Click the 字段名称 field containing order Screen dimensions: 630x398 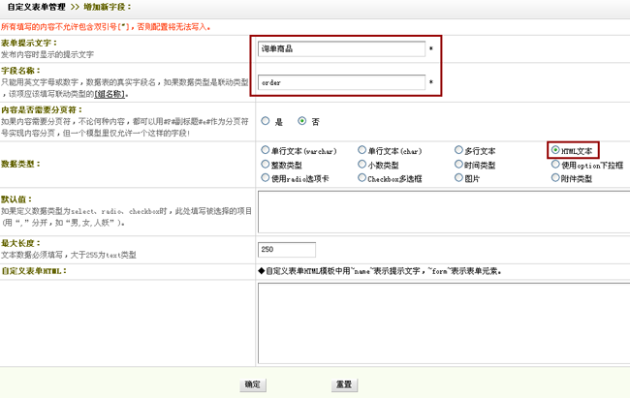click(341, 83)
